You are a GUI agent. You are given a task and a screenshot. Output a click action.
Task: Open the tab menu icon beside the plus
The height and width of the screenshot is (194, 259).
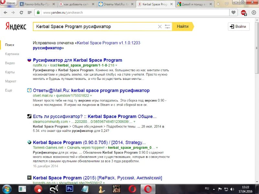pos(227,4)
